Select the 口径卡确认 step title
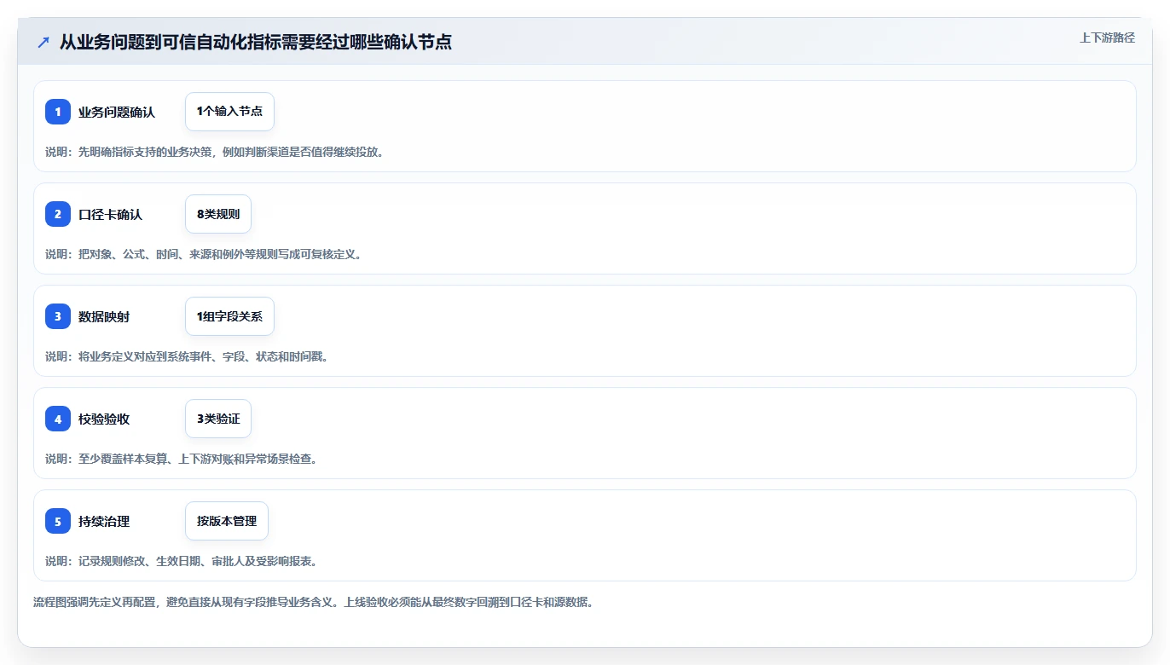 point(111,214)
